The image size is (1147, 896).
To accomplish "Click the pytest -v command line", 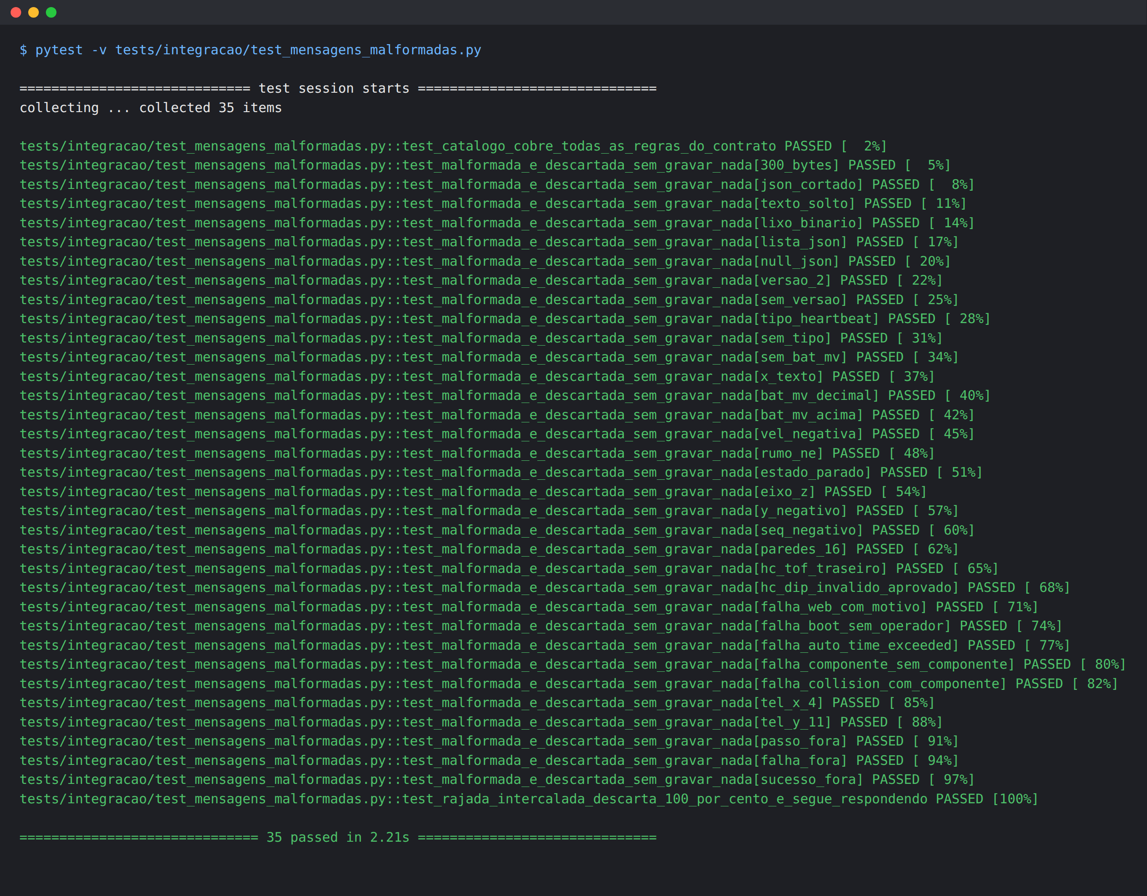I will pos(251,50).
